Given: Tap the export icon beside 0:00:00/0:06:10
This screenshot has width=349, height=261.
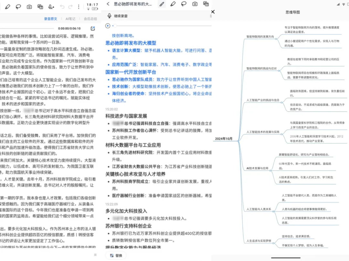Looking at the screenshot, I should pos(93,28).
